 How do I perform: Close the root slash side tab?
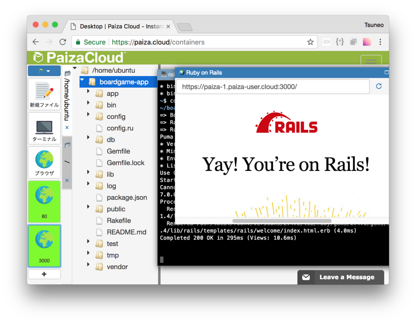click(67, 181)
